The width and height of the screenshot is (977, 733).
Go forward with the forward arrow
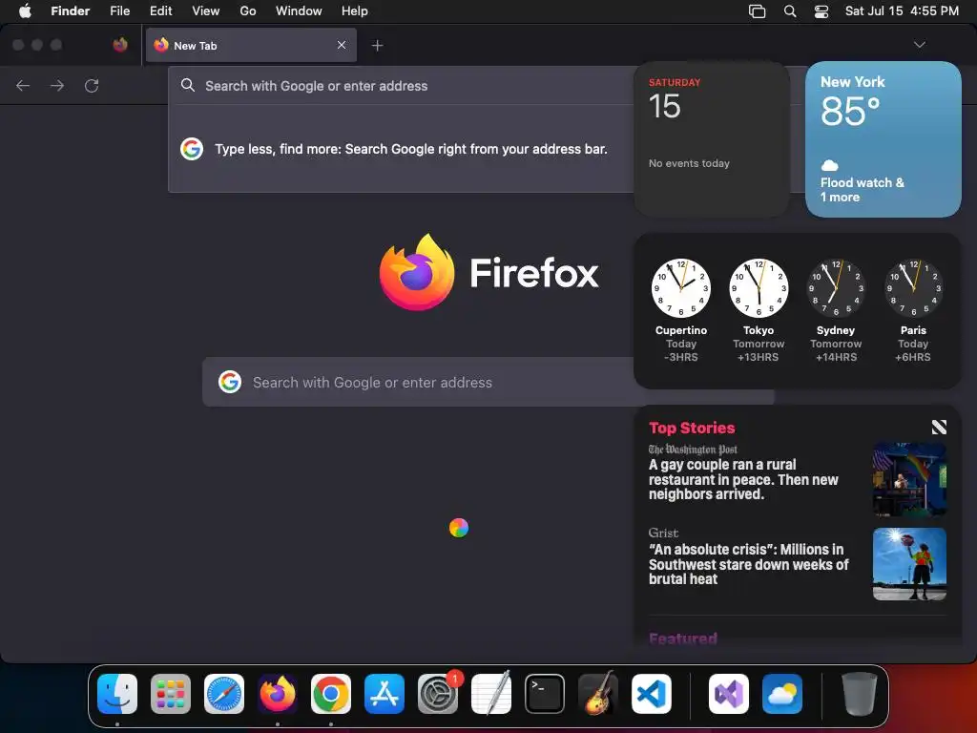[57, 85]
